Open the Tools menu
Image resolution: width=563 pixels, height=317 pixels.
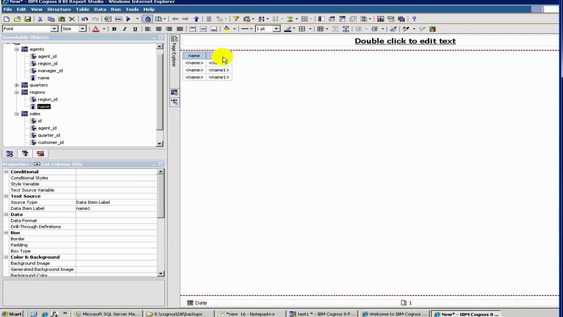click(132, 9)
